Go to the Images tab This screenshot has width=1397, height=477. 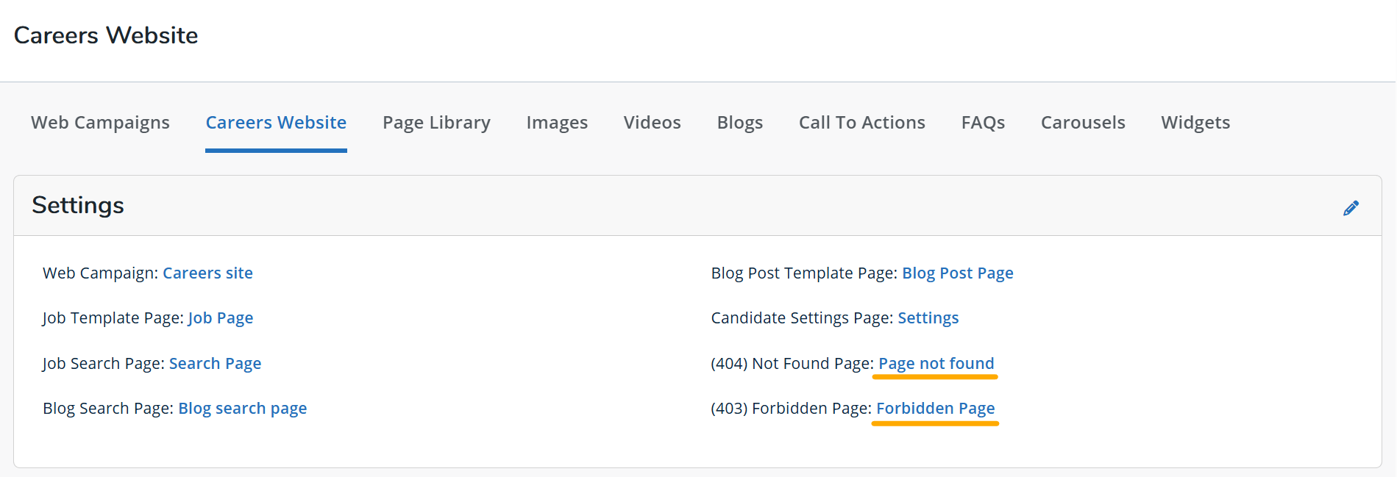[x=557, y=123]
